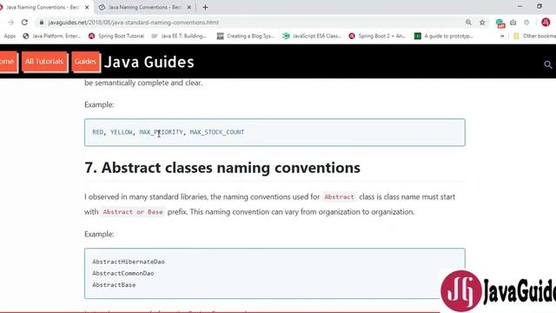Click the camera extension icon
This screenshot has width=556, height=313.
point(513,23)
